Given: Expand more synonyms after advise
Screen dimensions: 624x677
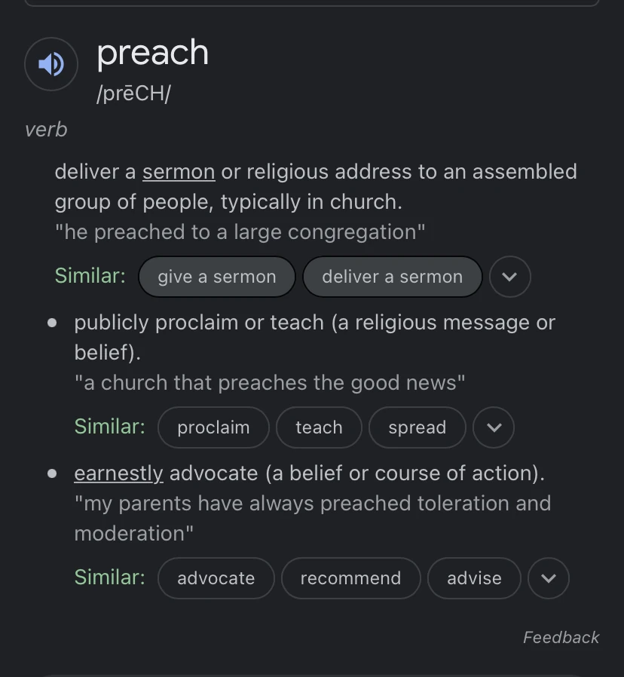Looking at the screenshot, I should pyautogui.click(x=548, y=578).
